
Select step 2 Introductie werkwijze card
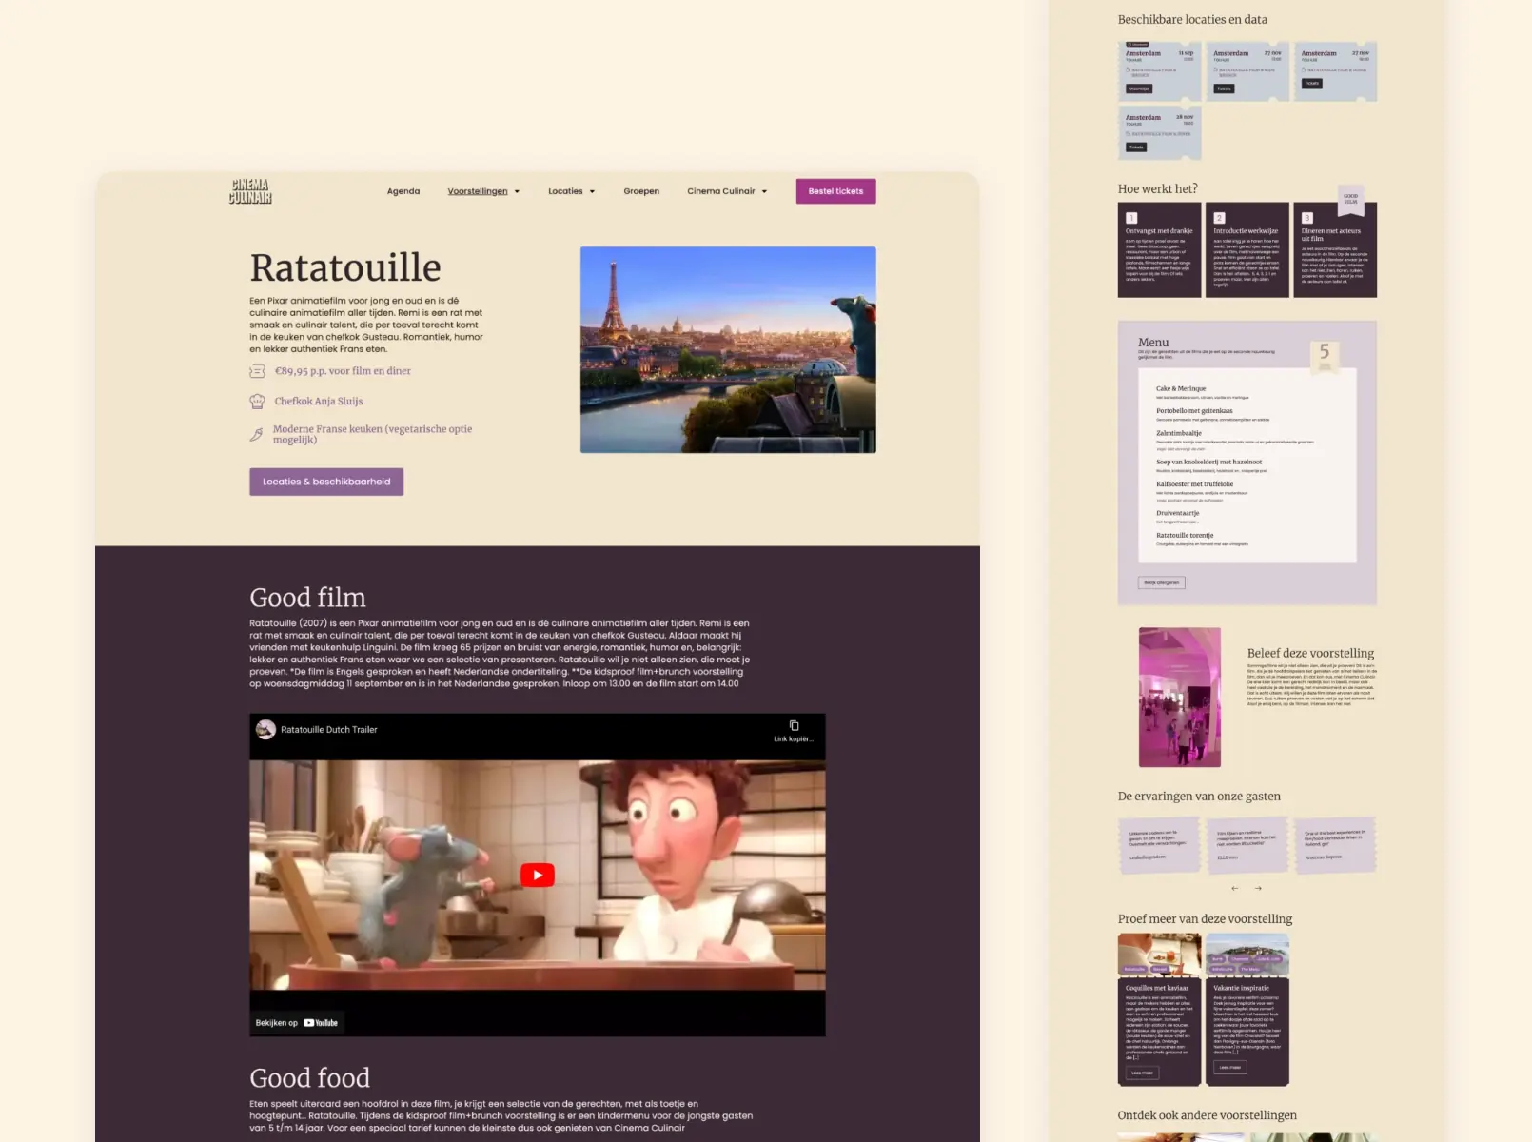1247,250
